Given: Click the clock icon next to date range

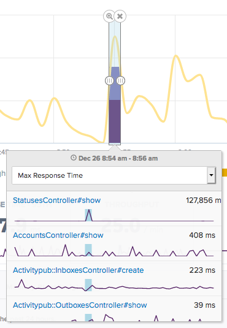Looking at the screenshot, I should pos(73,158).
